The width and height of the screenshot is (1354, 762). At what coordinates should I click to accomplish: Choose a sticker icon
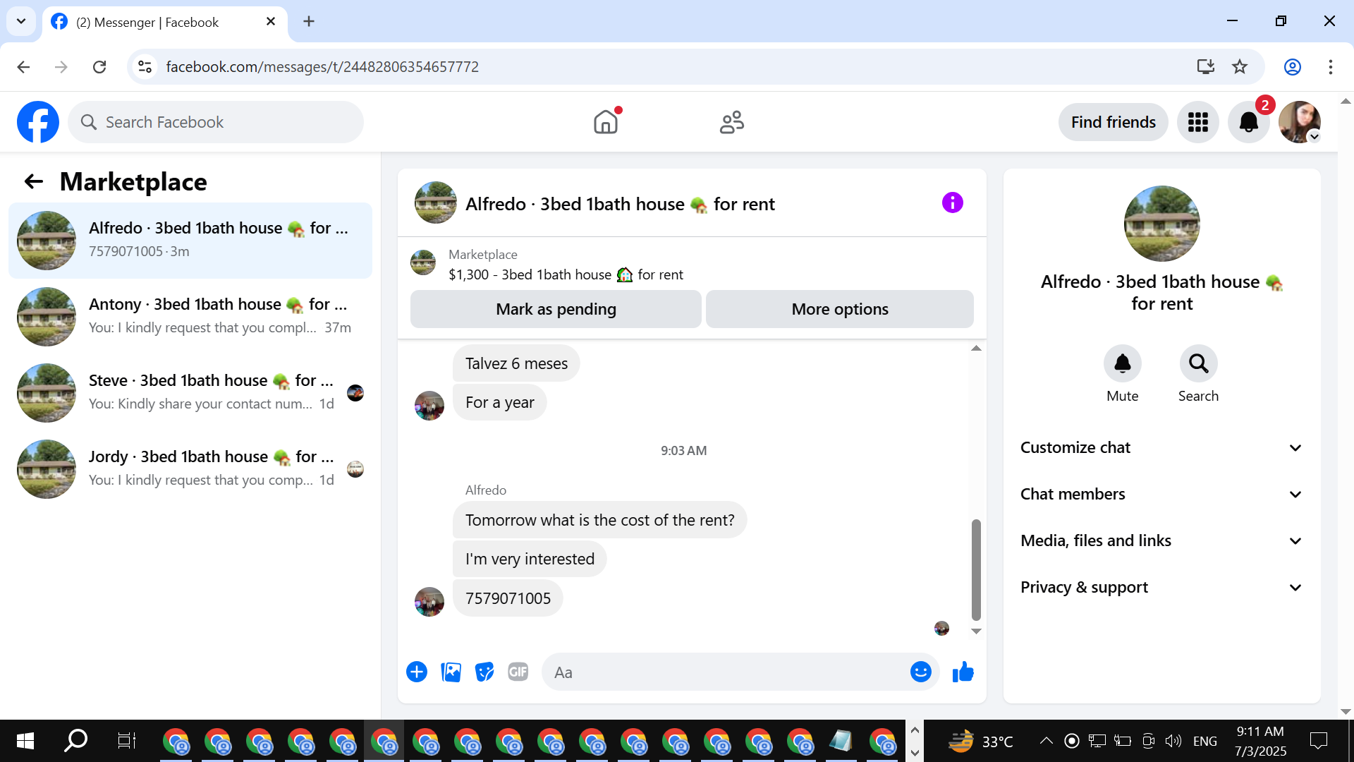[x=484, y=672]
